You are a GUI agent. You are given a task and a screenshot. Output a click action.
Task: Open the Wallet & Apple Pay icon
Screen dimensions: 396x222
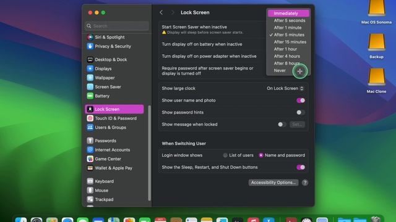coord(90,168)
